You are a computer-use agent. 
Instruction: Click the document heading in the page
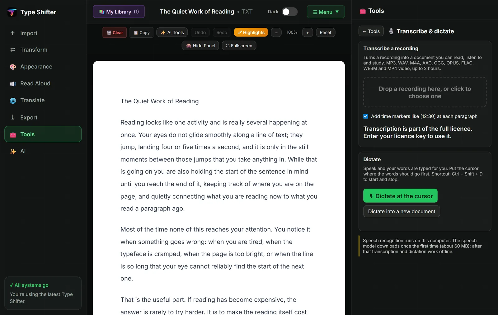159,101
